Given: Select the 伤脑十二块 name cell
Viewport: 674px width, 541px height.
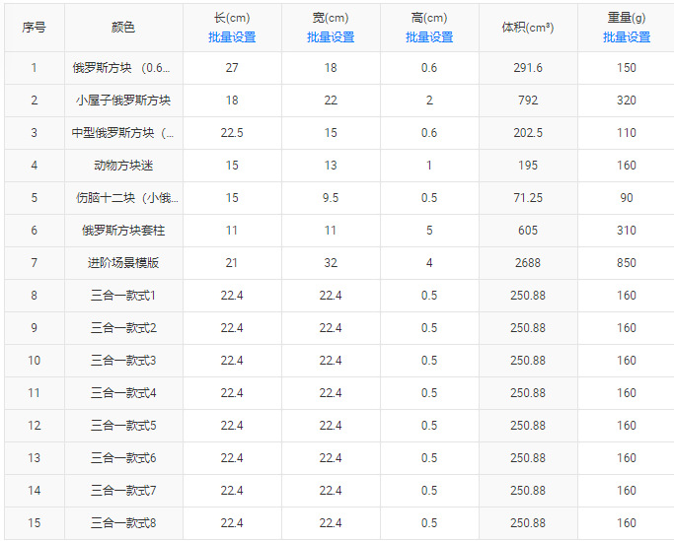Looking at the screenshot, I should (123, 198).
